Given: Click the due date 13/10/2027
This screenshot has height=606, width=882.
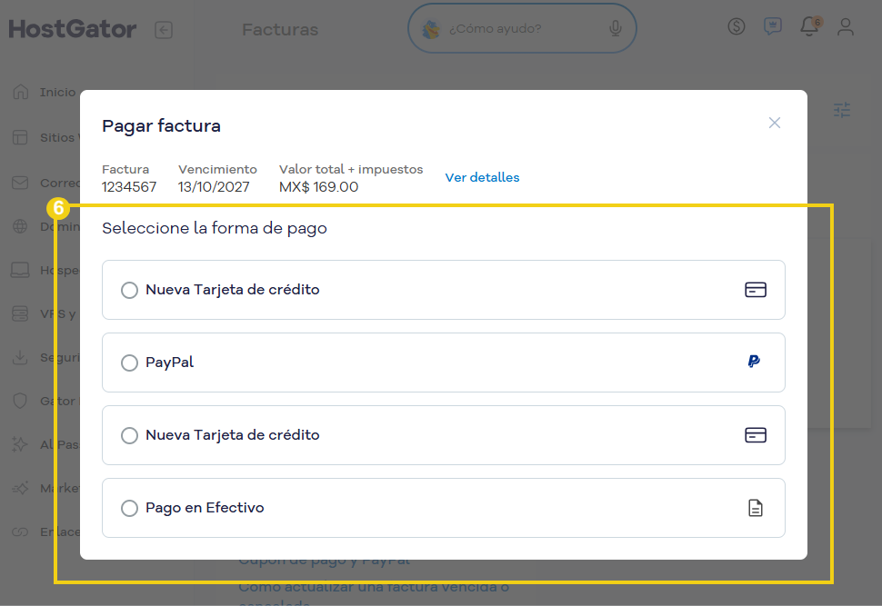Looking at the screenshot, I should click(214, 186).
